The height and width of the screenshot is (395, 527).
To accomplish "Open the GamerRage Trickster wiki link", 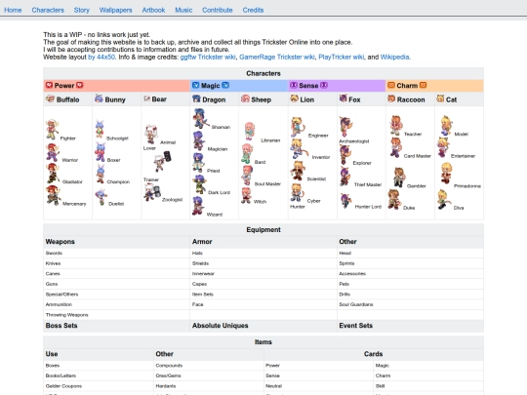I will 277,58.
